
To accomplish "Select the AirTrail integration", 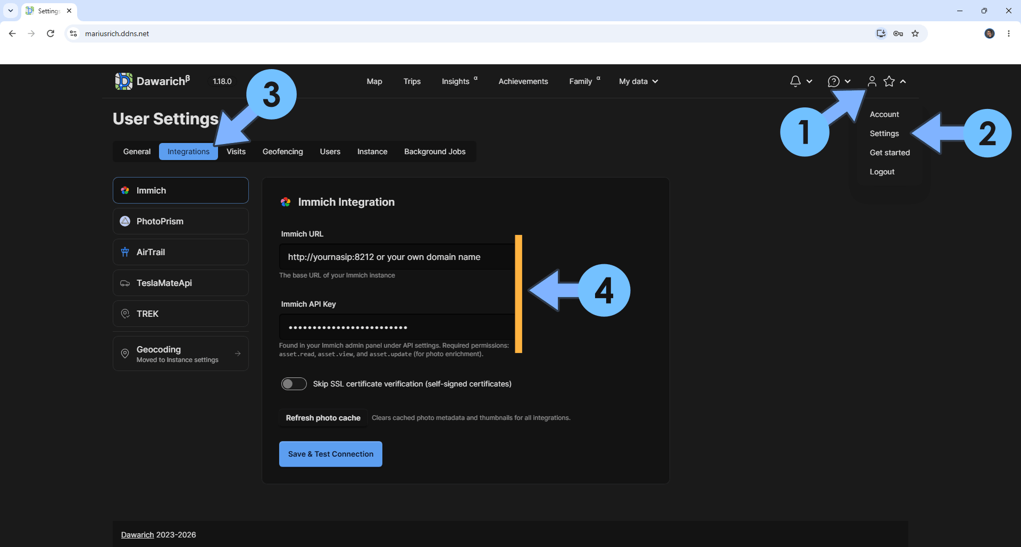I will coord(181,252).
